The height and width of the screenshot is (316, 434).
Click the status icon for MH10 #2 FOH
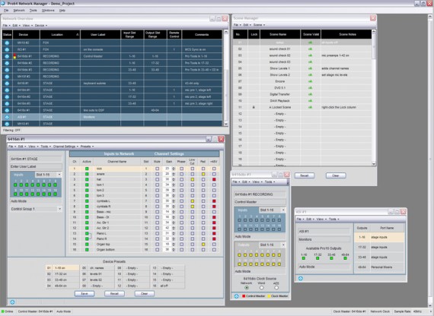[7, 43]
